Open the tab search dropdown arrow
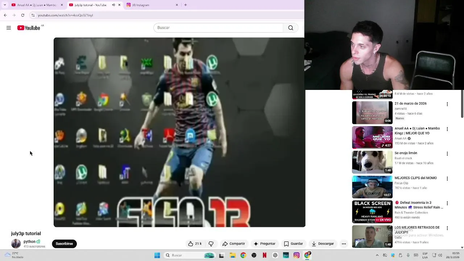Image resolution: width=464 pixels, height=261 pixels. click(5, 5)
